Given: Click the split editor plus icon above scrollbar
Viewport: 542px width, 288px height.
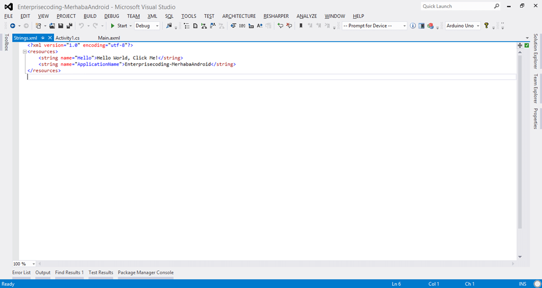Looking at the screenshot, I should click(520, 45).
